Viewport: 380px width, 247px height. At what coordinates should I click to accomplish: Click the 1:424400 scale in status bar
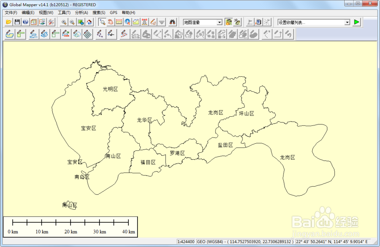[186, 242]
